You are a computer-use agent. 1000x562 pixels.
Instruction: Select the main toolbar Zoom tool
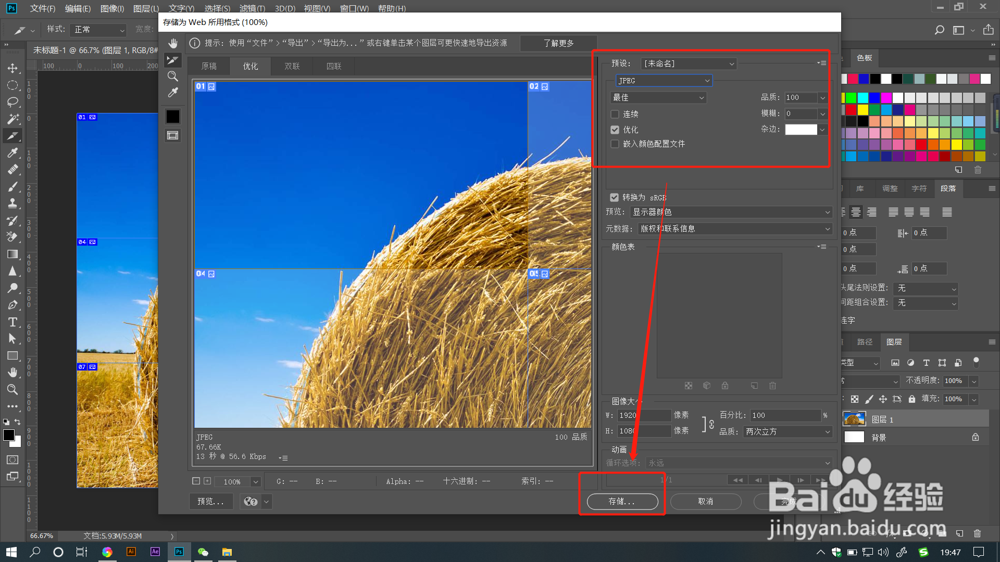pyautogui.click(x=12, y=389)
